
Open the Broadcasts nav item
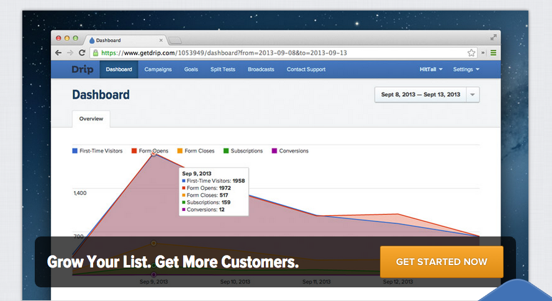click(x=261, y=70)
